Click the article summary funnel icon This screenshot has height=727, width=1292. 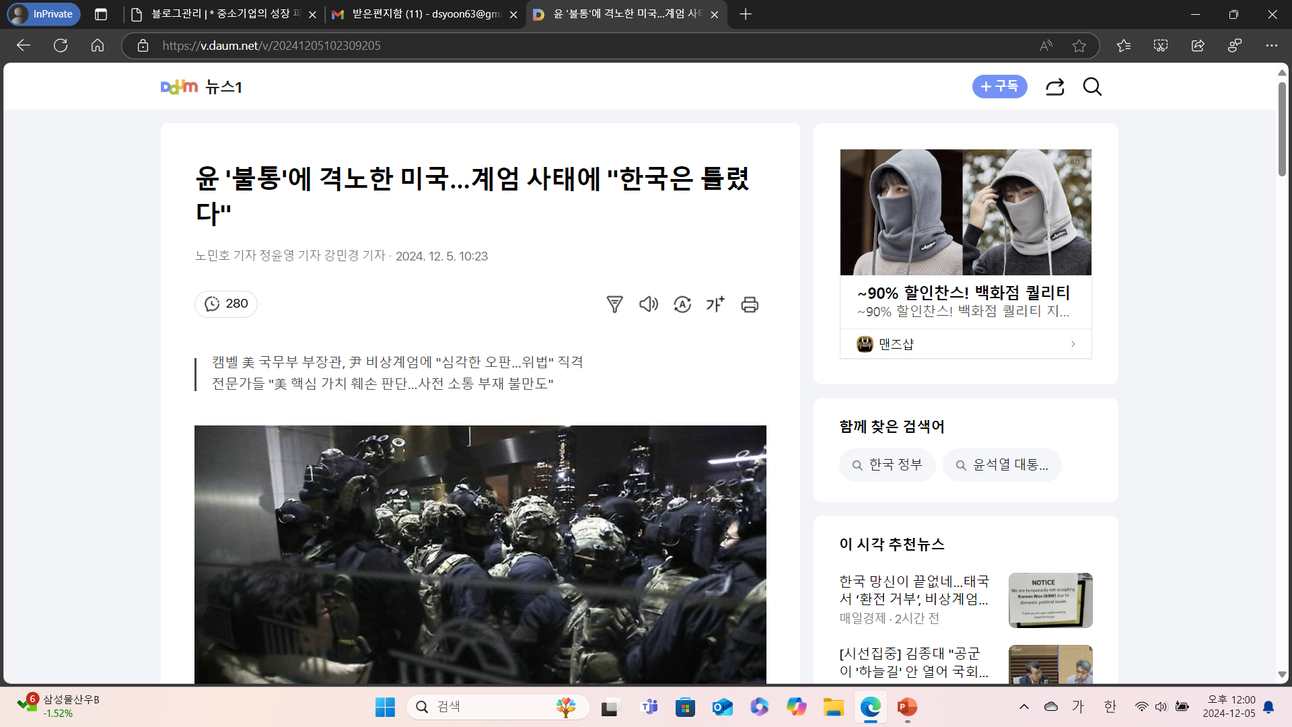pyautogui.click(x=614, y=304)
